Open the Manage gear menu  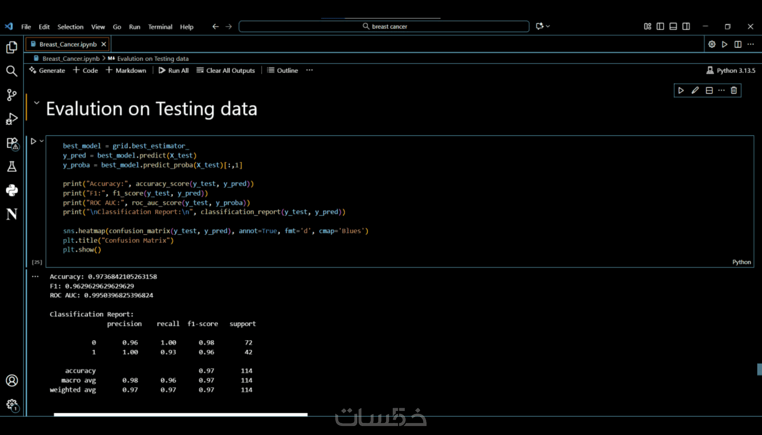pos(12,405)
